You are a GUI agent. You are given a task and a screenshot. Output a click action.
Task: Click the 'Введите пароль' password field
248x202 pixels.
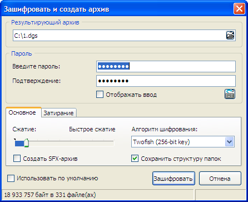tap(166, 66)
